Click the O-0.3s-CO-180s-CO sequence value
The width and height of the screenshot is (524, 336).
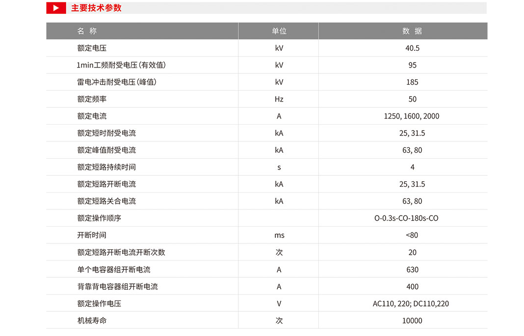[406, 218]
